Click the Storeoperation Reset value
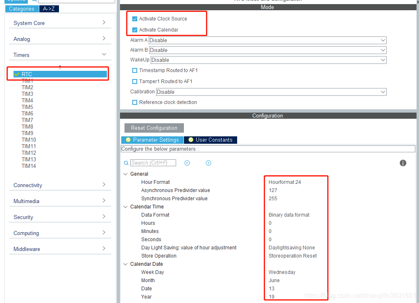419x303 pixels. [x=292, y=256]
